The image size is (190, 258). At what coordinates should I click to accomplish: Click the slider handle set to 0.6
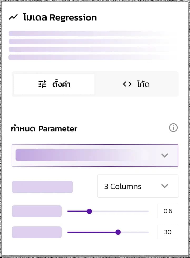point(89,211)
